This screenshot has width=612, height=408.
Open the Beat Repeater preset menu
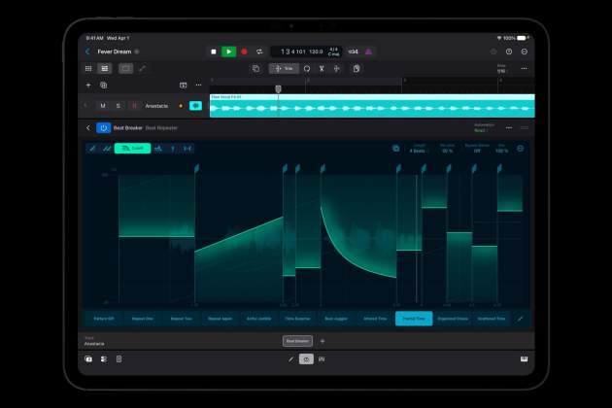pos(161,128)
